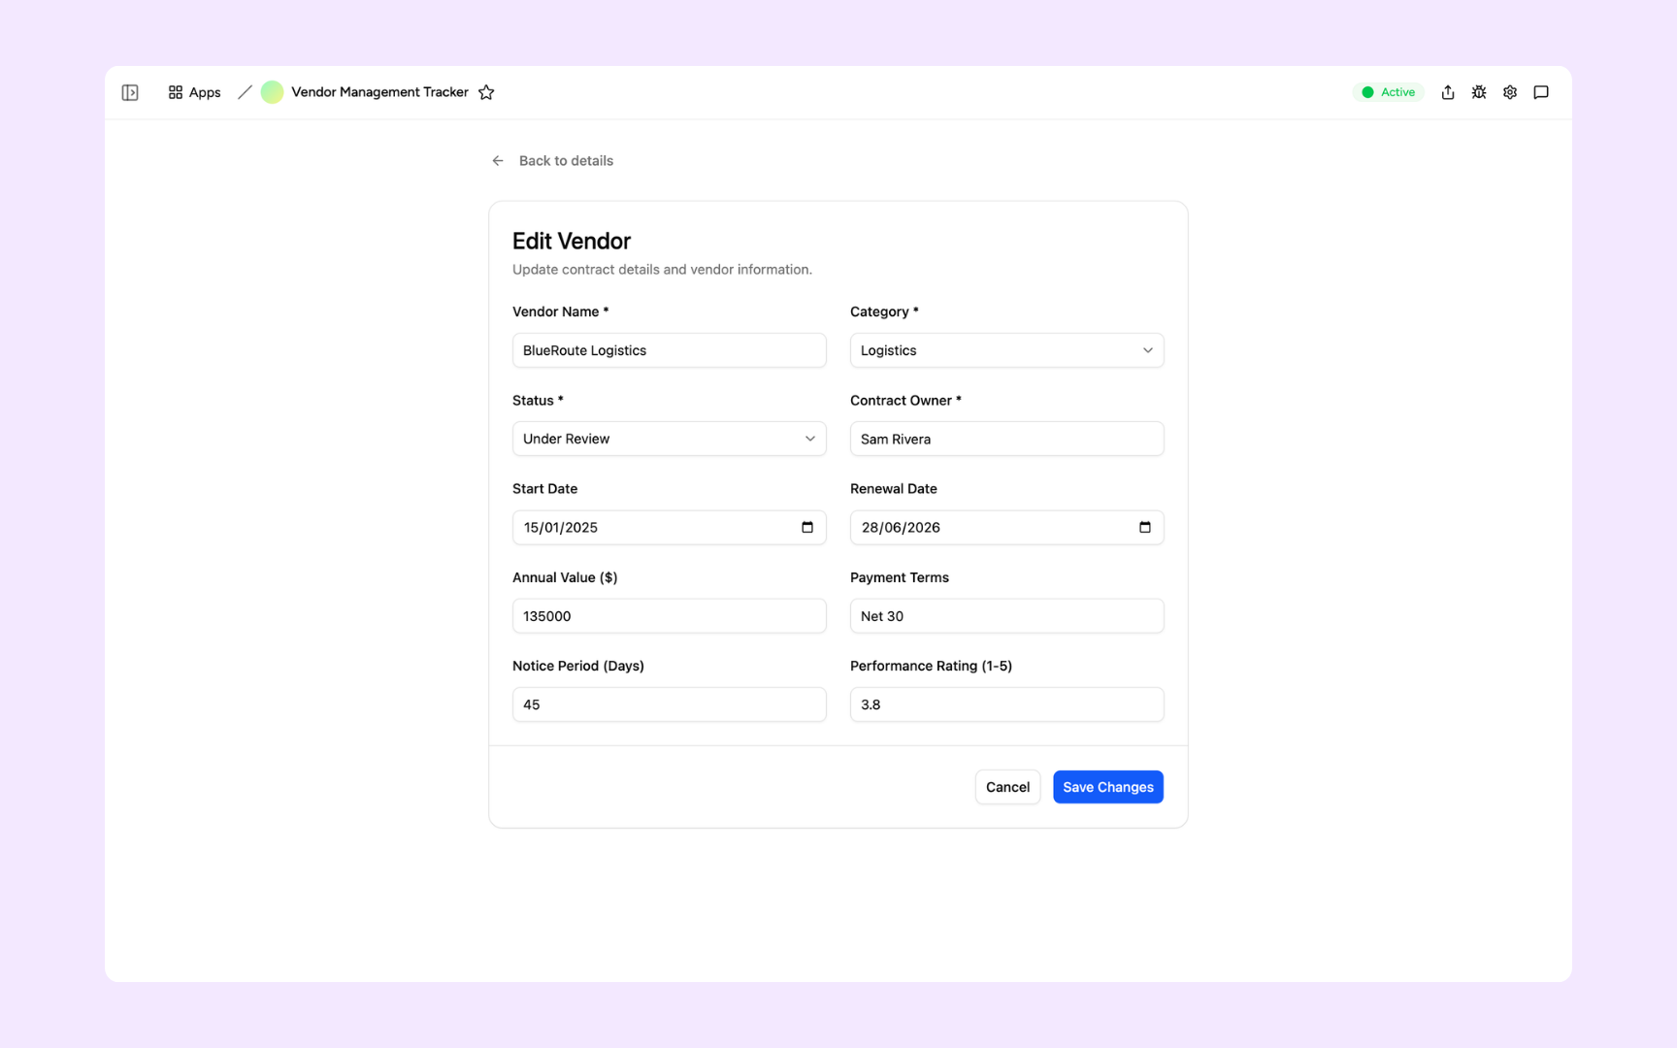Click the 'Category *' label

884,311
